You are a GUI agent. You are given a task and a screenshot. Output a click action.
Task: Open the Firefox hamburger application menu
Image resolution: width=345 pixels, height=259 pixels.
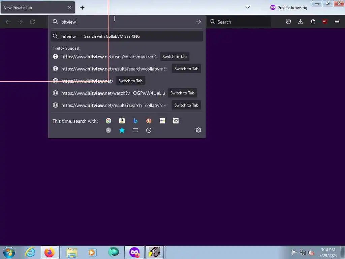pos(337,22)
